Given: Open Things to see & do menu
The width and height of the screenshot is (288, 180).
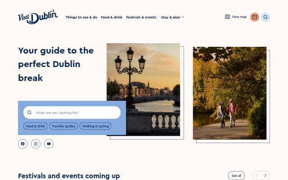Looking at the screenshot, I should pos(81,17).
